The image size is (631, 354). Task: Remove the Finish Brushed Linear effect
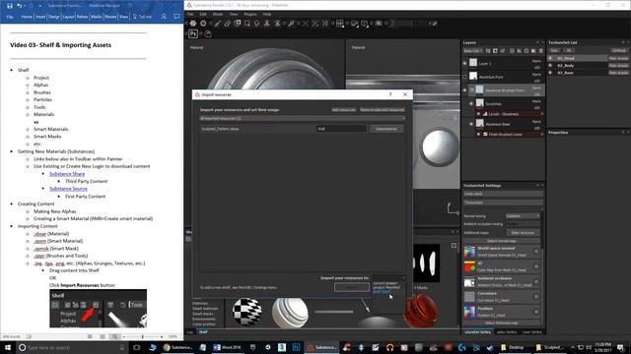(541, 134)
